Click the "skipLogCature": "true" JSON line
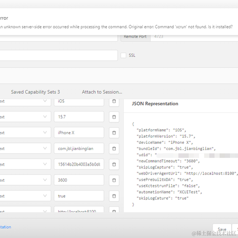 (x=162, y=198)
